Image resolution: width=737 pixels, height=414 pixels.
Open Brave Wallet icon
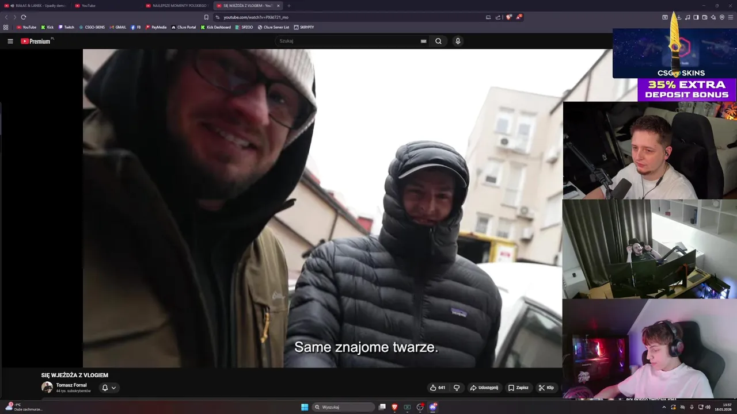(x=705, y=17)
